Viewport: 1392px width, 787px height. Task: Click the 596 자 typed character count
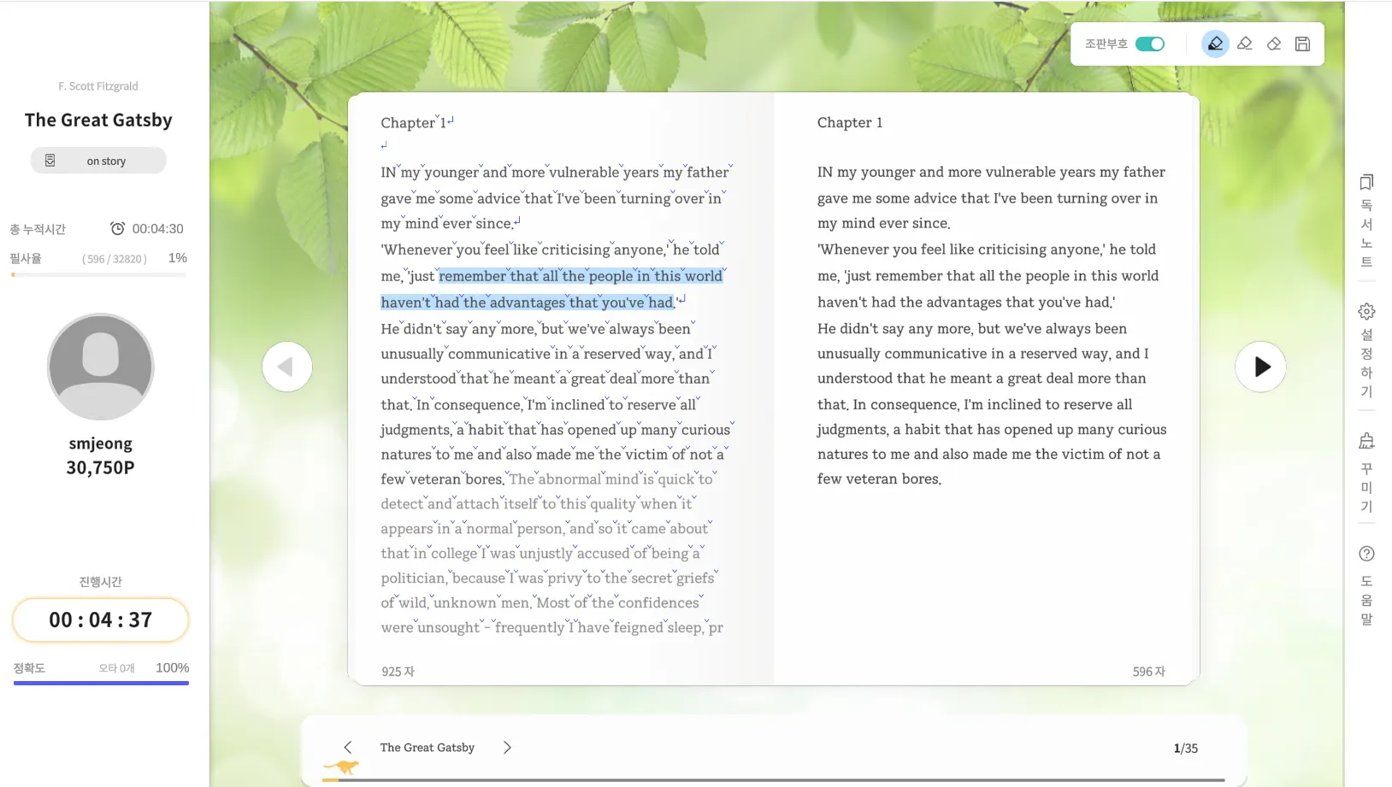(1149, 672)
